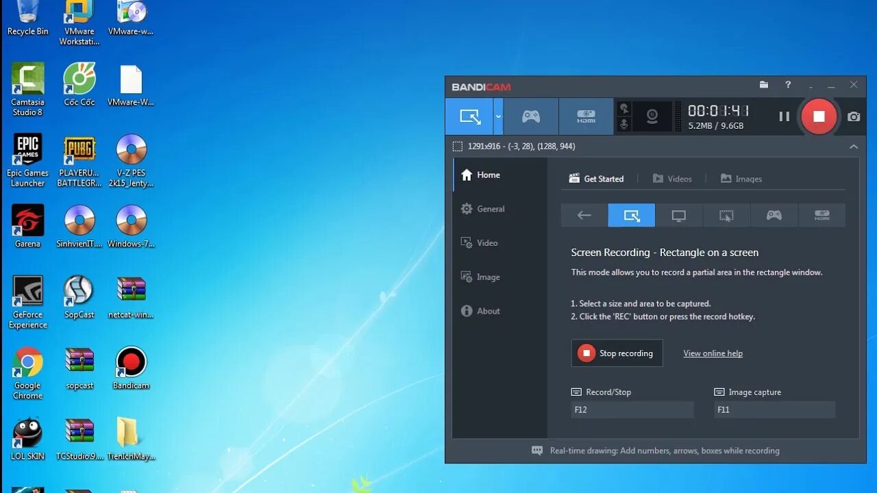
Task: Open output folder icon in title bar
Action: click(x=764, y=85)
